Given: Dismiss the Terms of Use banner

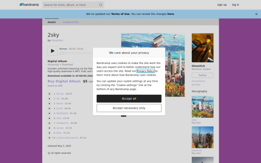Looking at the screenshot, I should pyautogui.click(x=256, y=14).
